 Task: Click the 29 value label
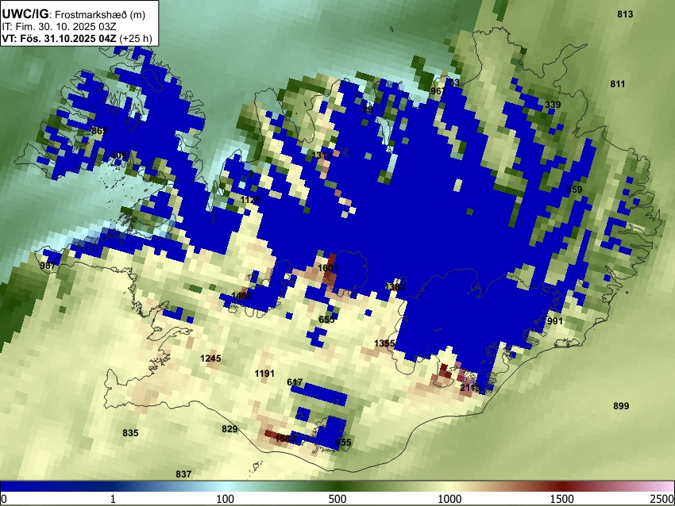tap(368, 109)
